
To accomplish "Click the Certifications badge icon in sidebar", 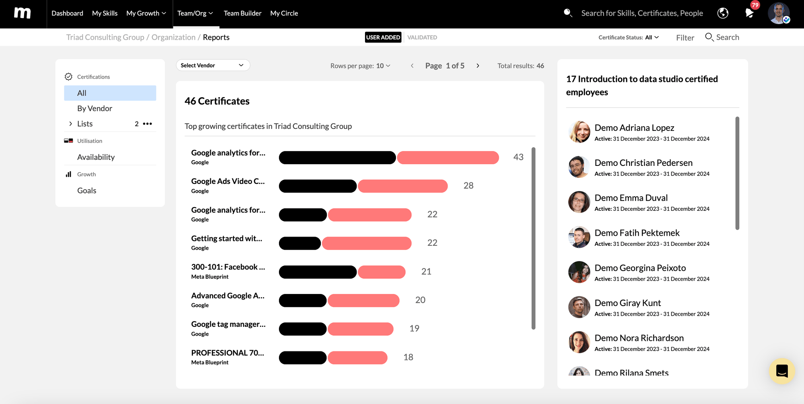I will tap(68, 76).
